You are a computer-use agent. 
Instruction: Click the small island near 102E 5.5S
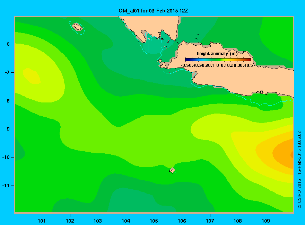coord(77,27)
